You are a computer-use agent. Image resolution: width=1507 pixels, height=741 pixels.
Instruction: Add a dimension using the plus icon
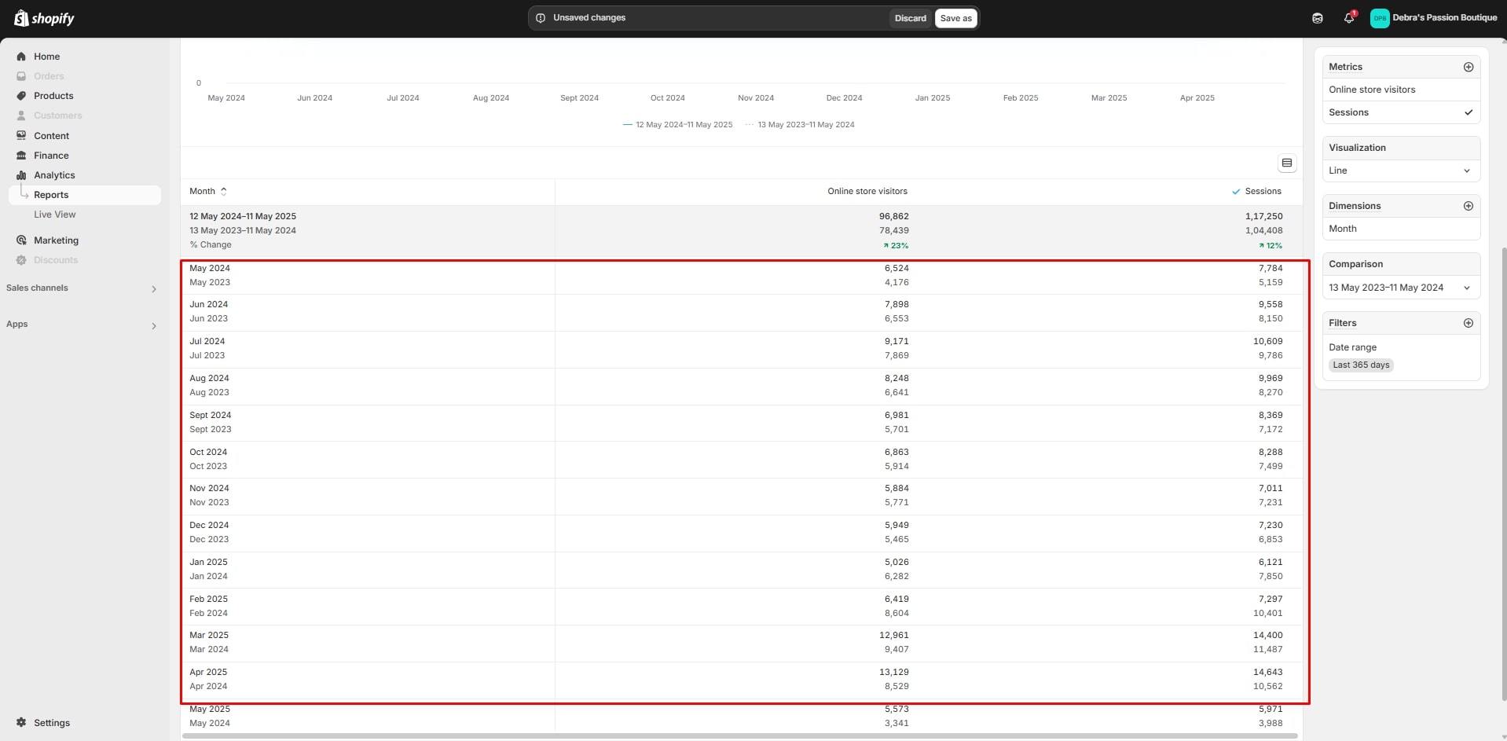click(x=1468, y=206)
